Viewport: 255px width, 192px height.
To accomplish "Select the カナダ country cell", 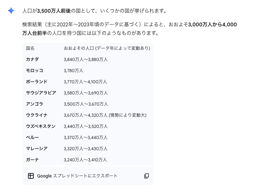I will point(33,59).
